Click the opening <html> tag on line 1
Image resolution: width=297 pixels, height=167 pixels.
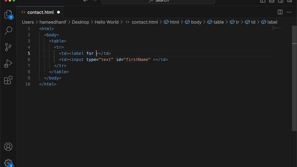click(x=46, y=29)
